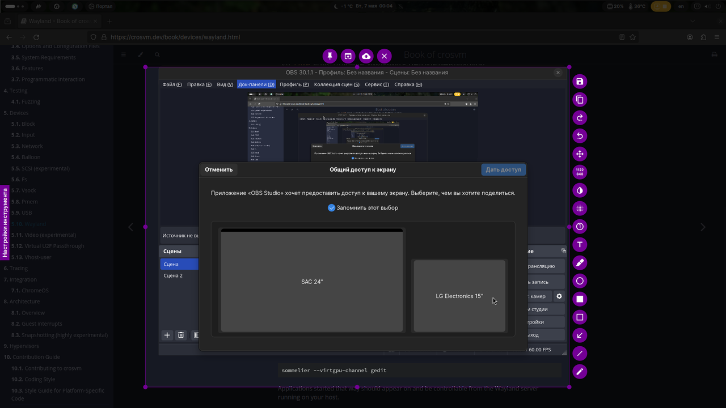Go back using the browser's back arrow
This screenshot has width=726, height=408.
coord(9,37)
